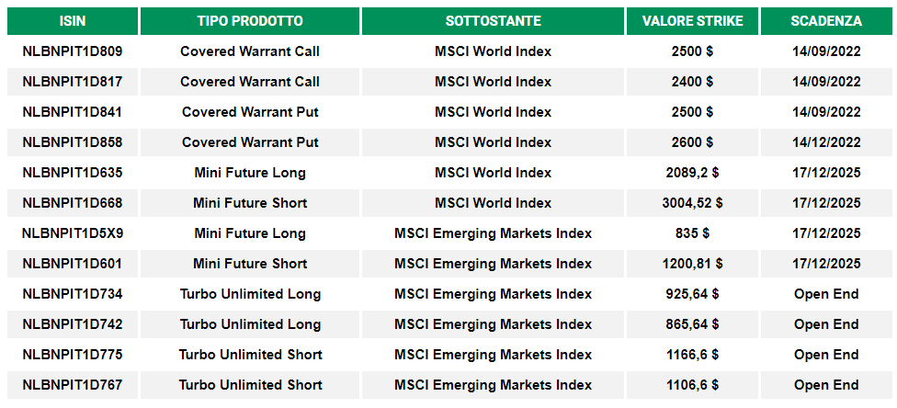Screen dimensions: 897x408
Task: Click ISIN NLBNPIT1D5X9
Action: tap(73, 233)
